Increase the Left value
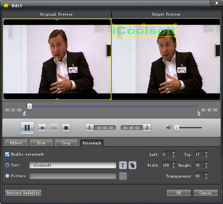Screen dimensions: 223x204 173,153
